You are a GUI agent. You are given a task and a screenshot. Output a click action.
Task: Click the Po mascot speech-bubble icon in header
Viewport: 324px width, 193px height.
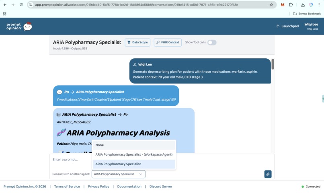(x=28, y=26)
